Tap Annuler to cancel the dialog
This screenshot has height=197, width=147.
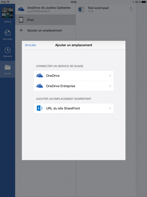tap(30, 45)
